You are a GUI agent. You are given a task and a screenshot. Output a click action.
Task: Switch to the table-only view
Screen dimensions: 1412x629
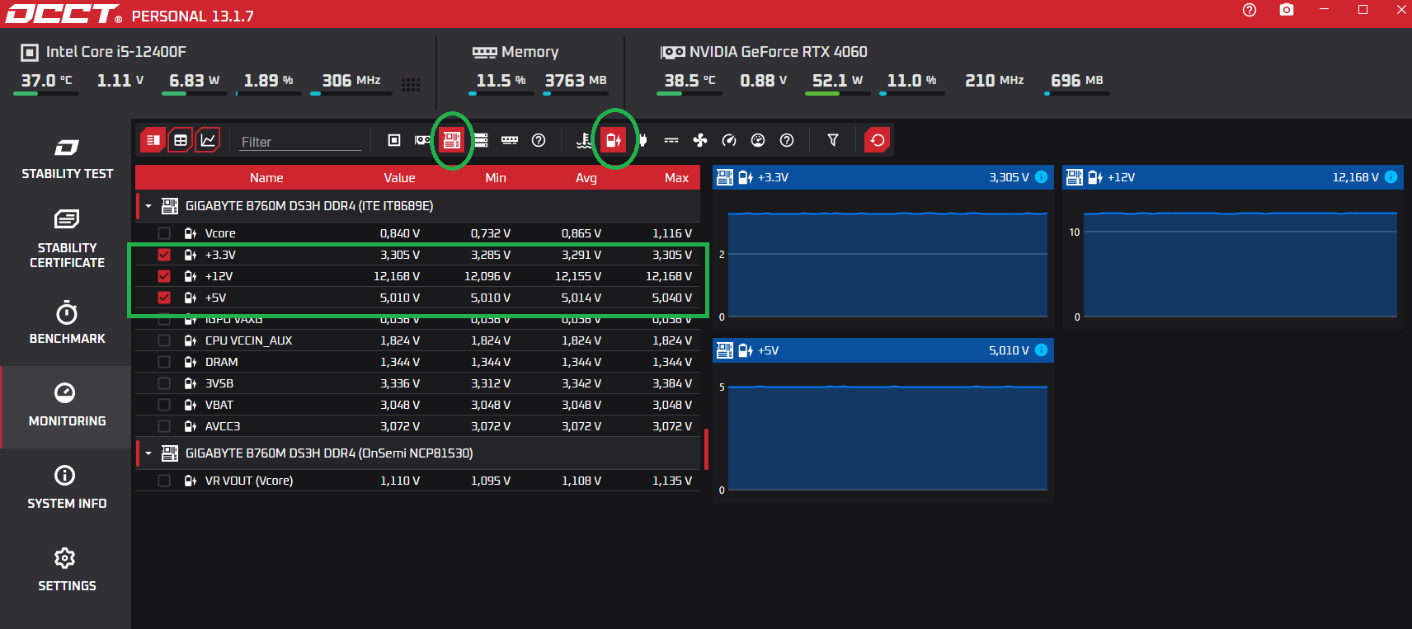(x=181, y=140)
